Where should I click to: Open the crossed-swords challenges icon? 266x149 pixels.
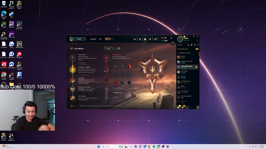(x=135, y=39)
